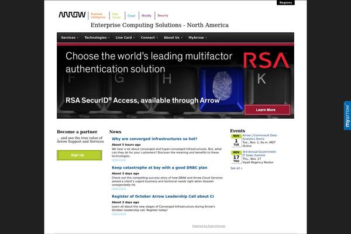This screenshot has height=234, width=351.
Task: Click the Nov 1 calendar icon
Action: coord(236,140)
